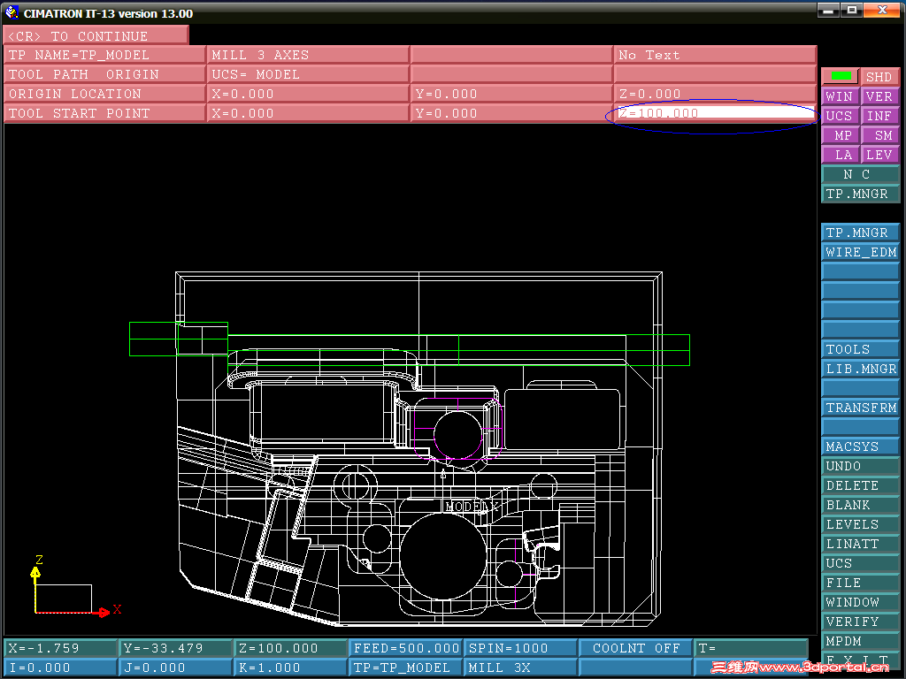Image resolution: width=906 pixels, height=679 pixels.
Task: Open the LEV levels shortcut
Action: point(880,155)
